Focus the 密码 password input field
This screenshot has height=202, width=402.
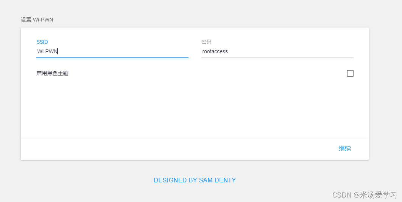pyautogui.click(x=277, y=51)
